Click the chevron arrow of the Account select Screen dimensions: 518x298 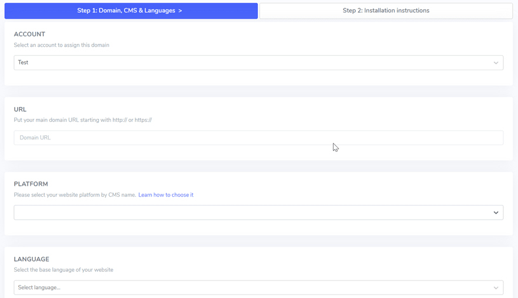coord(496,63)
